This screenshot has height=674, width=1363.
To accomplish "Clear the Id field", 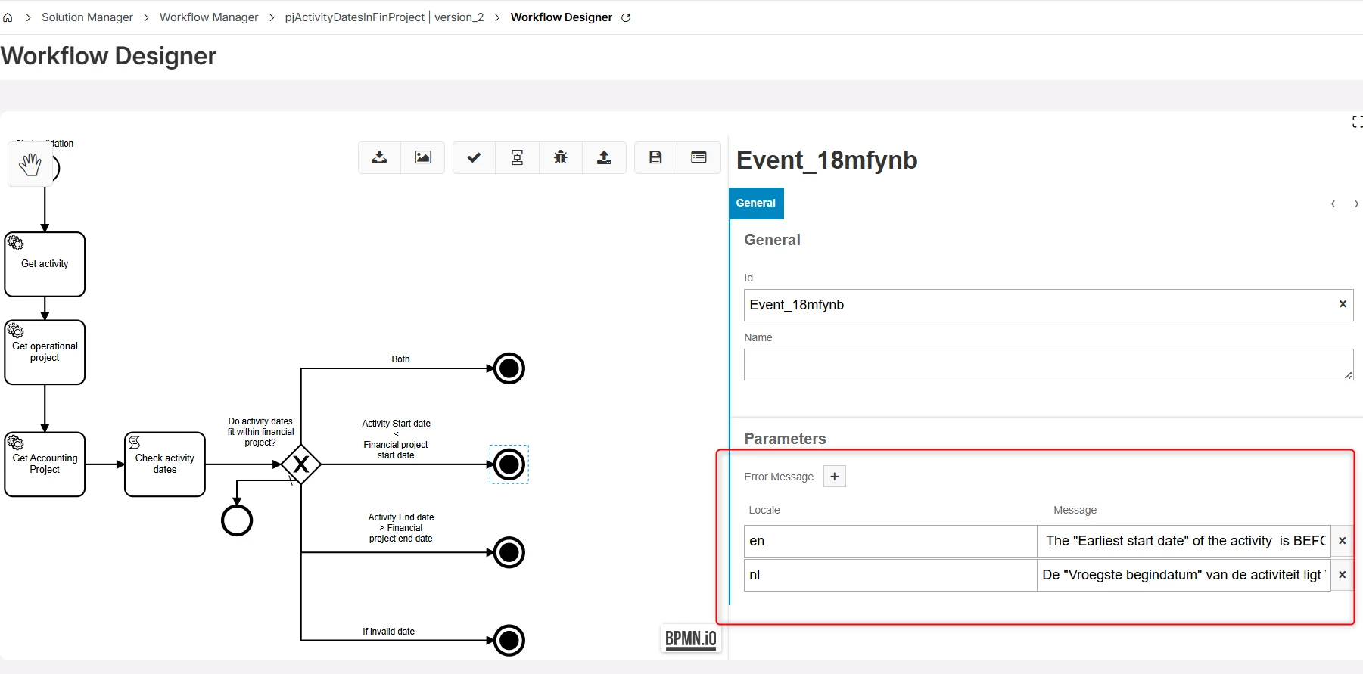I will point(1343,304).
